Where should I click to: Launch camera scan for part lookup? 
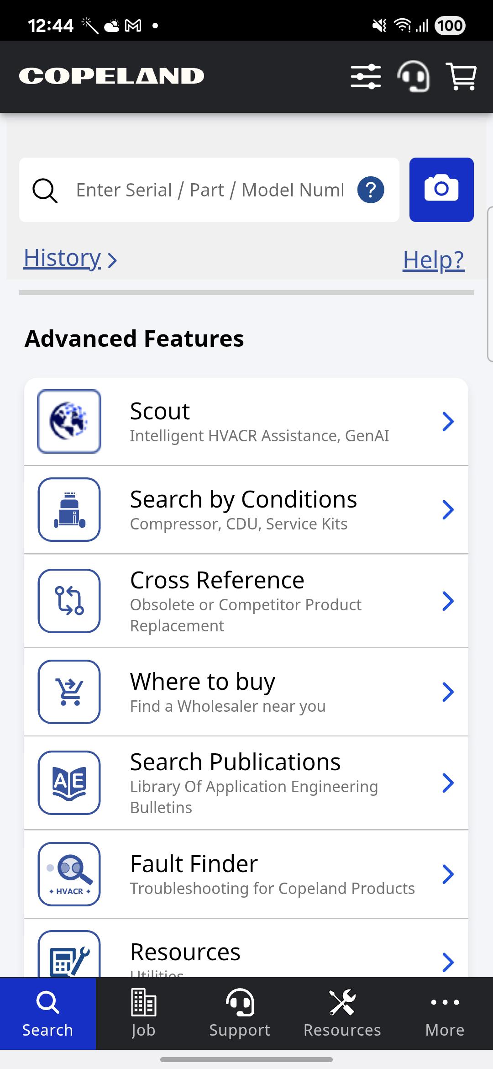tap(441, 190)
